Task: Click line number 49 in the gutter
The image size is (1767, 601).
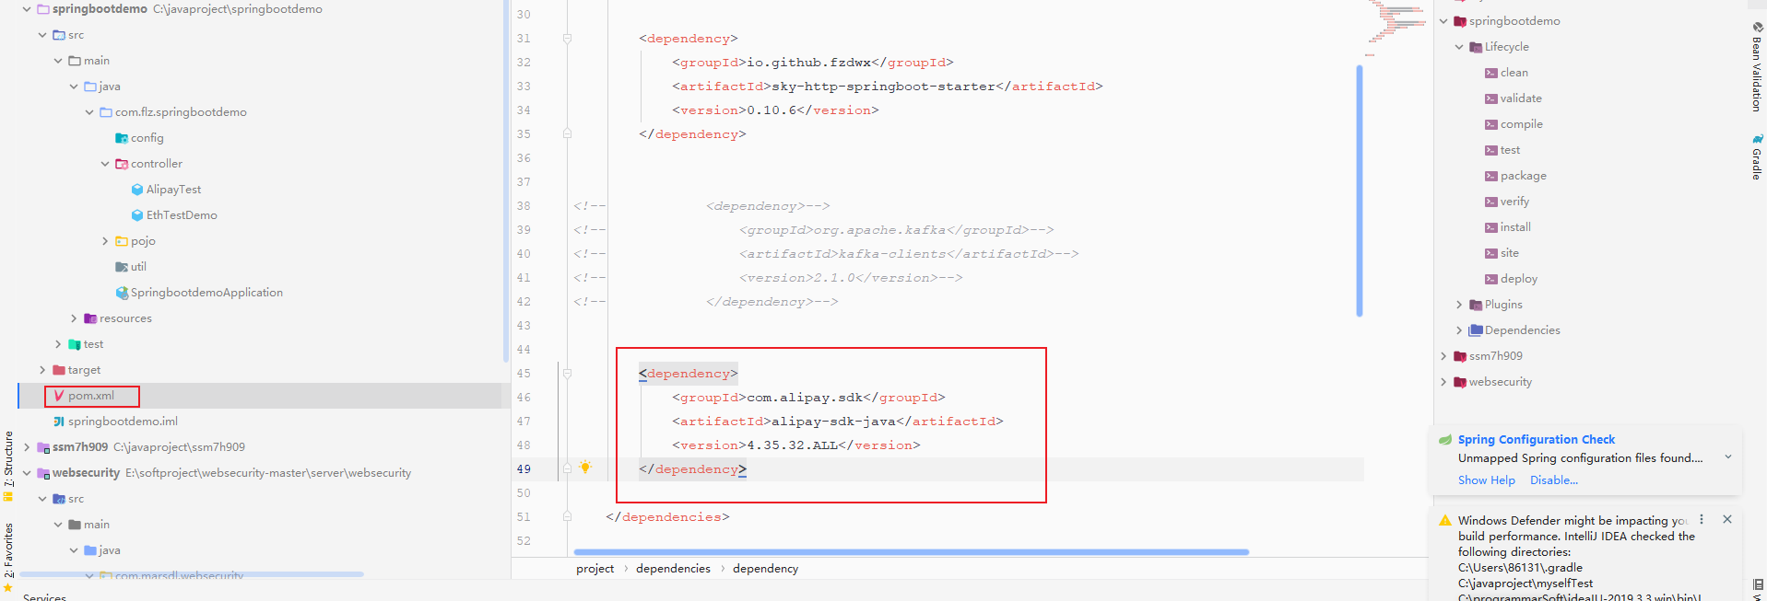Action: click(524, 469)
